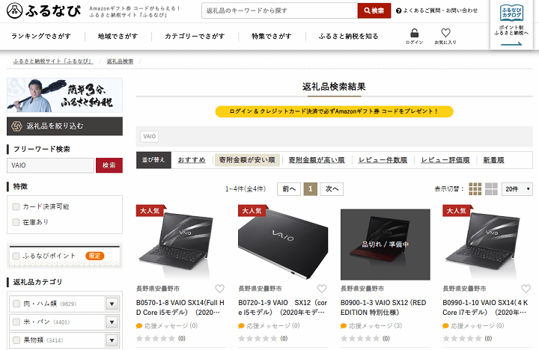Sort by レビュー件数順

383,160
